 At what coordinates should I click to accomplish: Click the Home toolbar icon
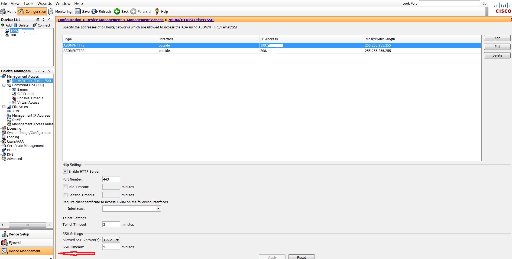coord(3,11)
